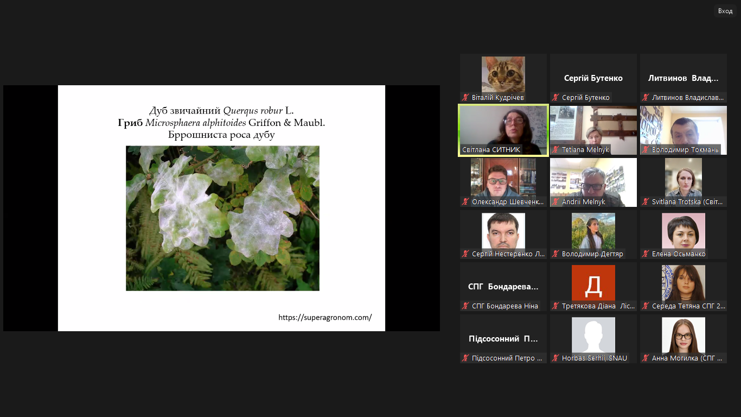Select Віталій Кудрічев's cat avatar tile
The width and height of the screenshot is (741, 417).
(503, 74)
